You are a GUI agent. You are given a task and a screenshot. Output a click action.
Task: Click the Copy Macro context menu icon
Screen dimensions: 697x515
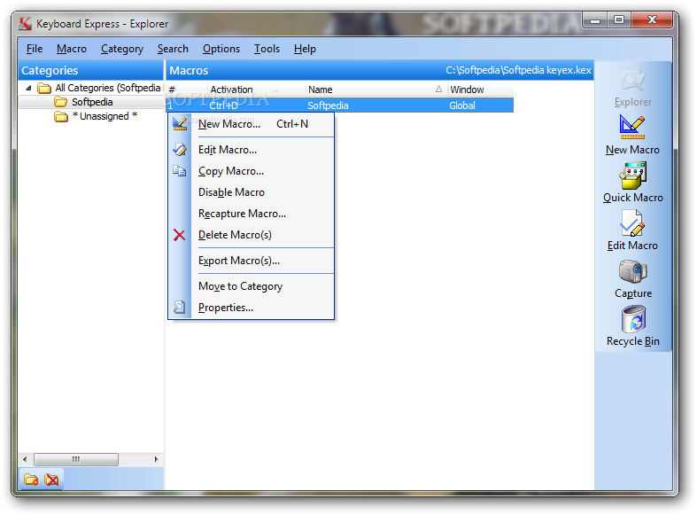[x=180, y=171]
